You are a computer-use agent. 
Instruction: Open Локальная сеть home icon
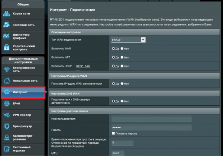[7, 81]
